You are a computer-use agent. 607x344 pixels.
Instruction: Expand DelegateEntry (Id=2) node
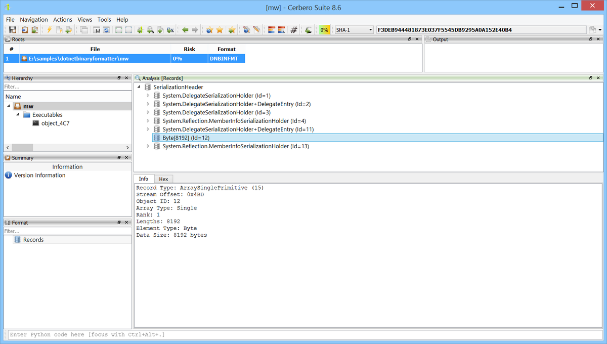148,104
